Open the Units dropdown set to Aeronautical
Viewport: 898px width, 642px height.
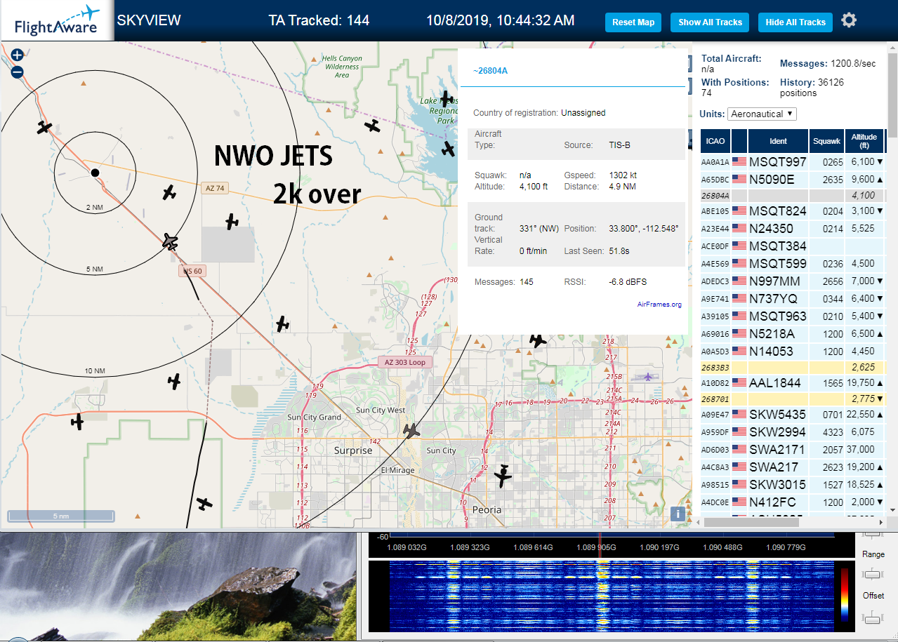coord(762,114)
